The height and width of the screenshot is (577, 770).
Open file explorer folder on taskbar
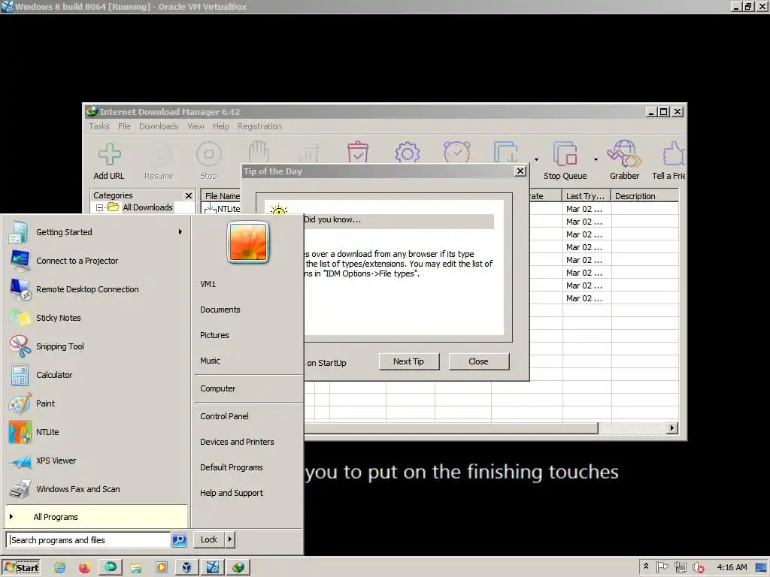tap(136, 568)
